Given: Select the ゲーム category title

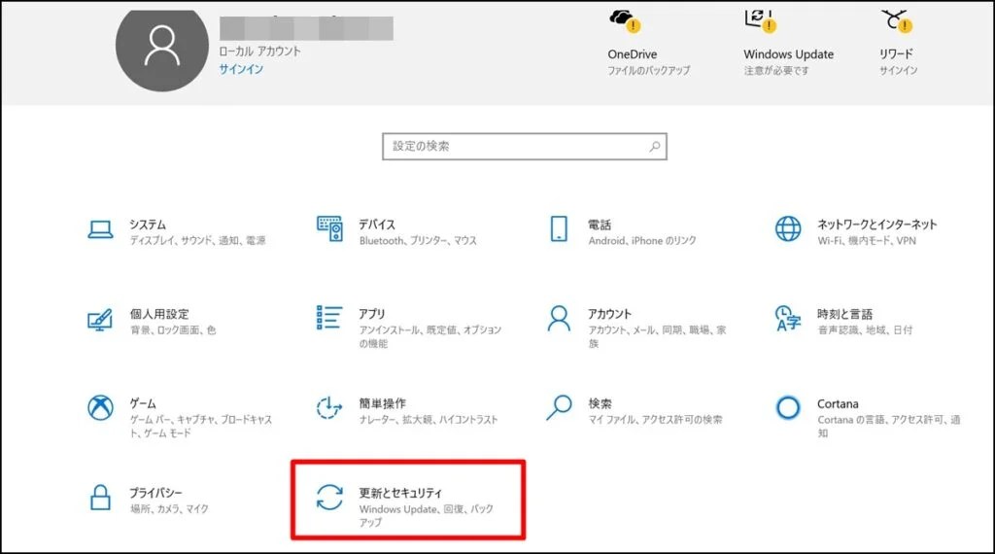Looking at the screenshot, I should (x=143, y=403).
